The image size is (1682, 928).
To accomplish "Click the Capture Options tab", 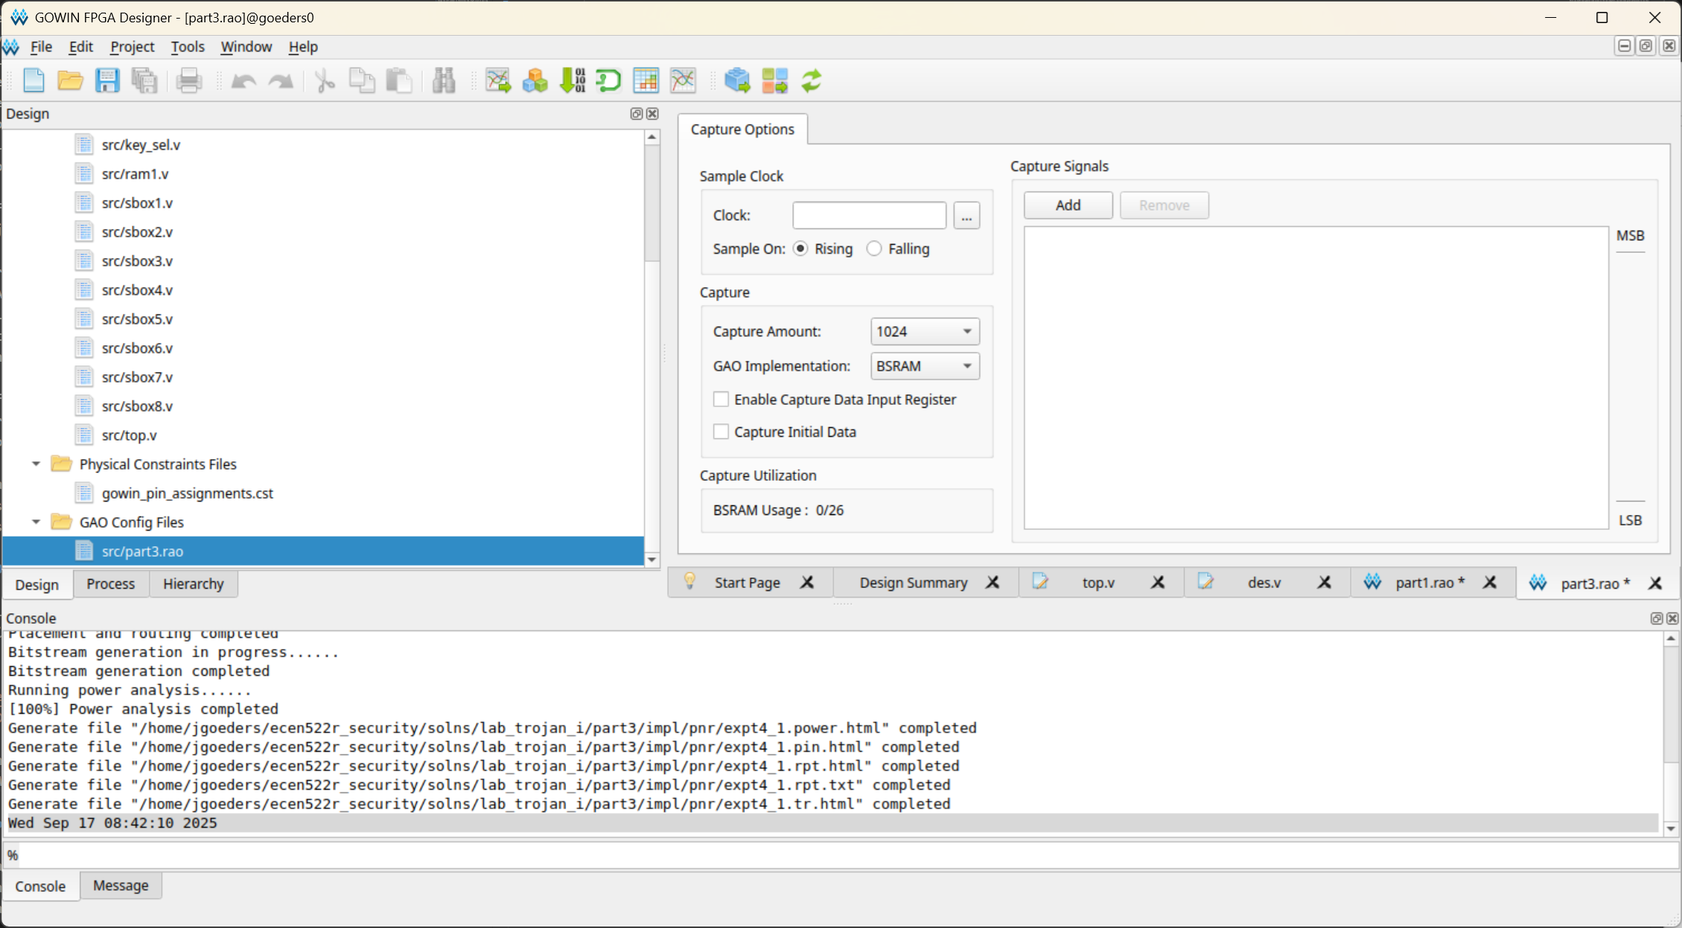I will coord(742,129).
